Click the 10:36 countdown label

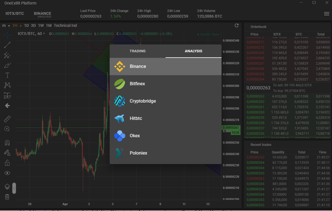coord(235,132)
